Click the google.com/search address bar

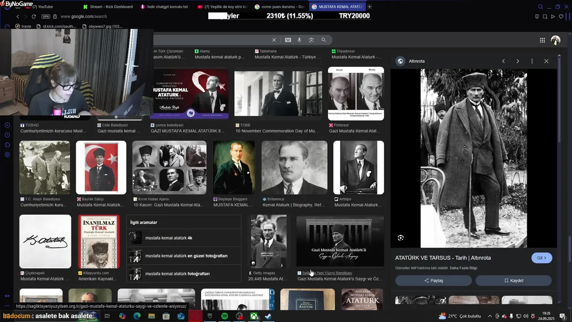pyautogui.click(x=83, y=17)
